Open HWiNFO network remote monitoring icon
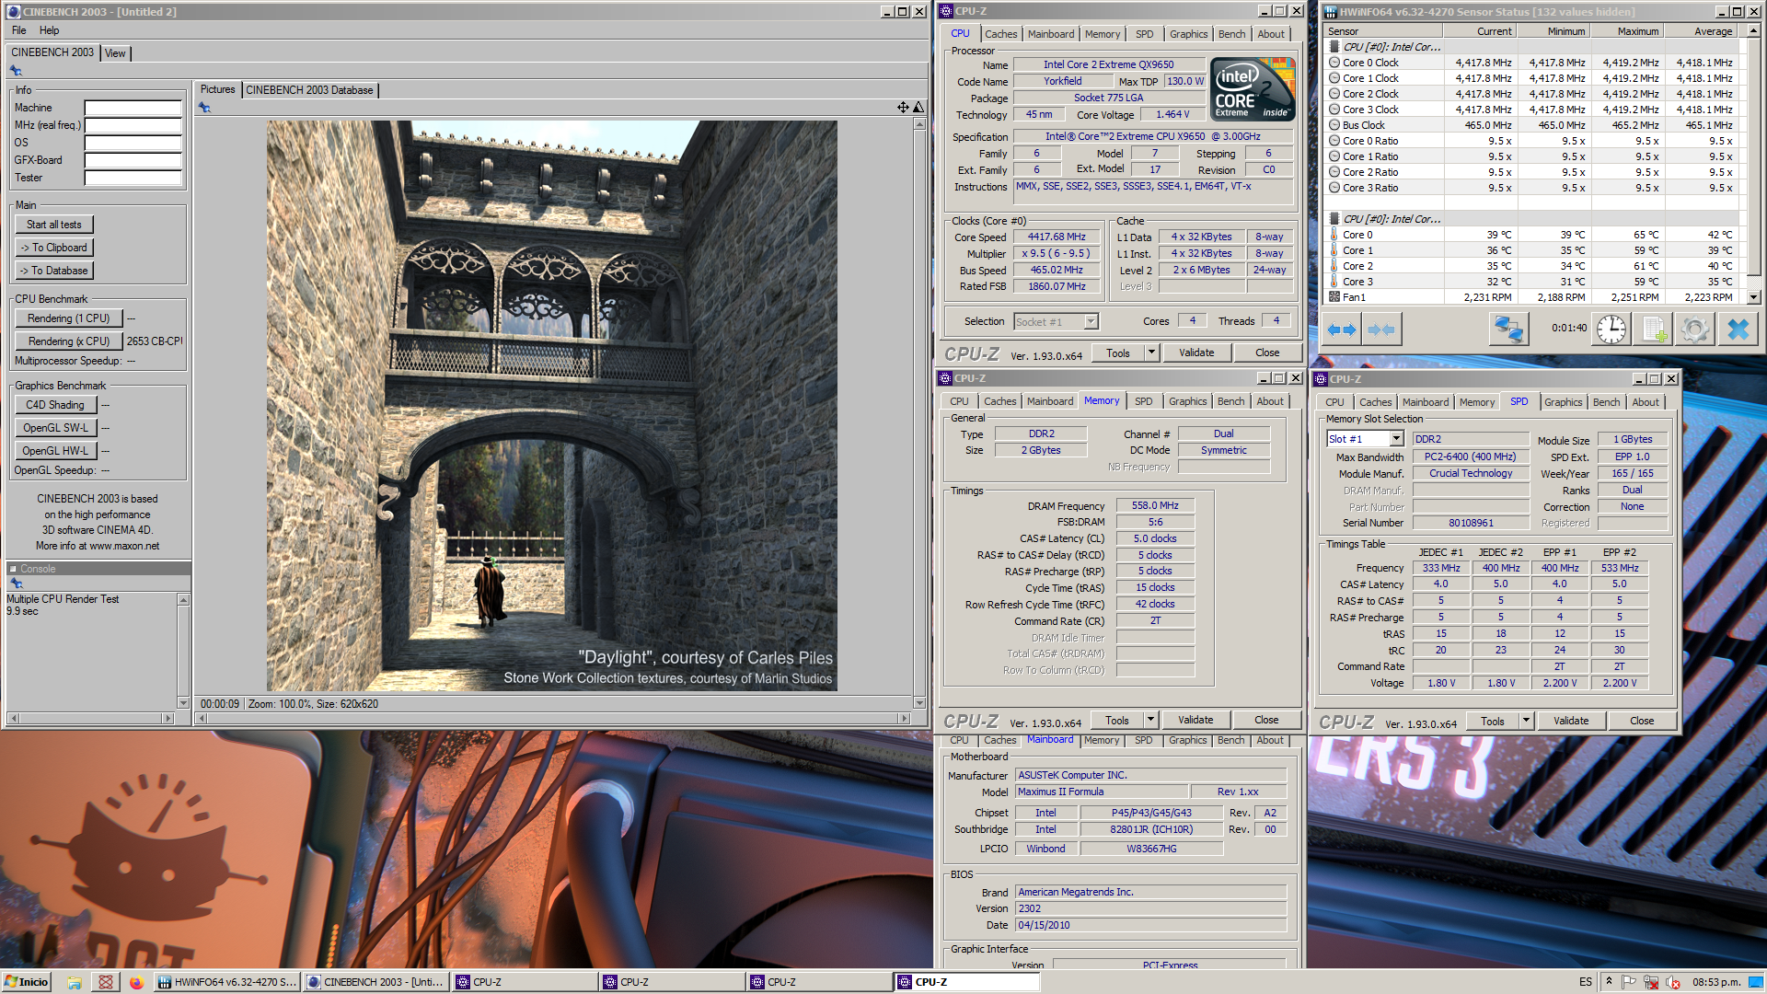The image size is (1767, 994). (1508, 329)
